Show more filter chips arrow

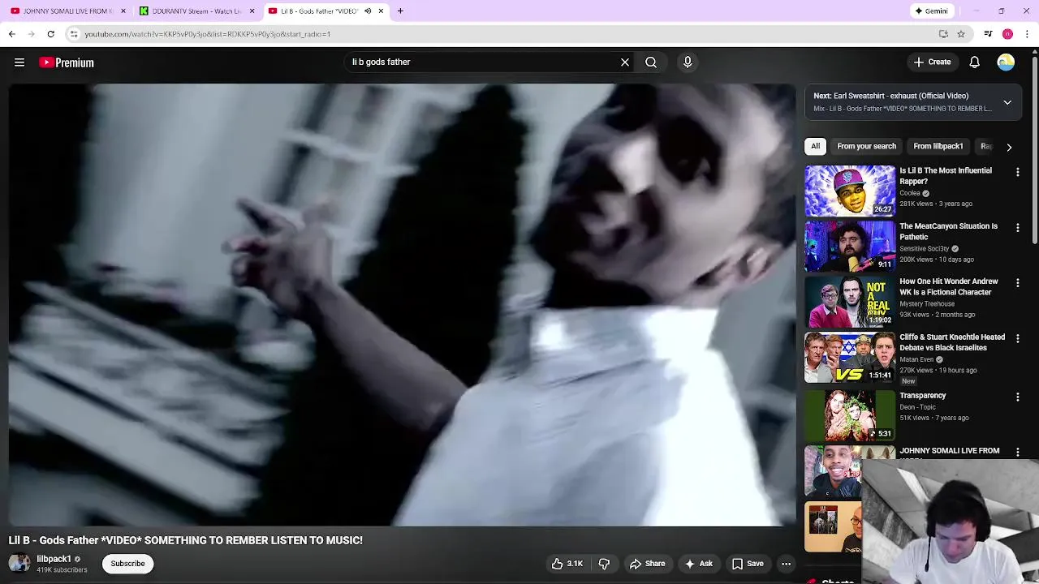point(1009,147)
